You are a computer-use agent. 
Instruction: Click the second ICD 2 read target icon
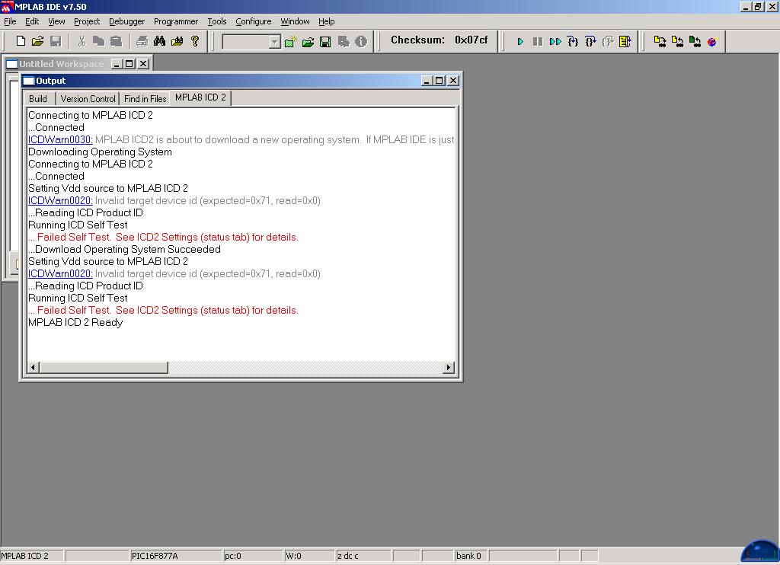click(x=677, y=42)
